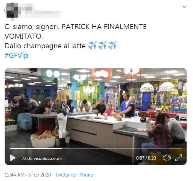
Task: Click the 12:44 AM tweet timestamp
Action: click(x=14, y=175)
